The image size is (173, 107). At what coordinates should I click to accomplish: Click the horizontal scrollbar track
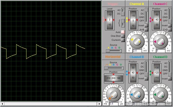click(x=51, y=104)
